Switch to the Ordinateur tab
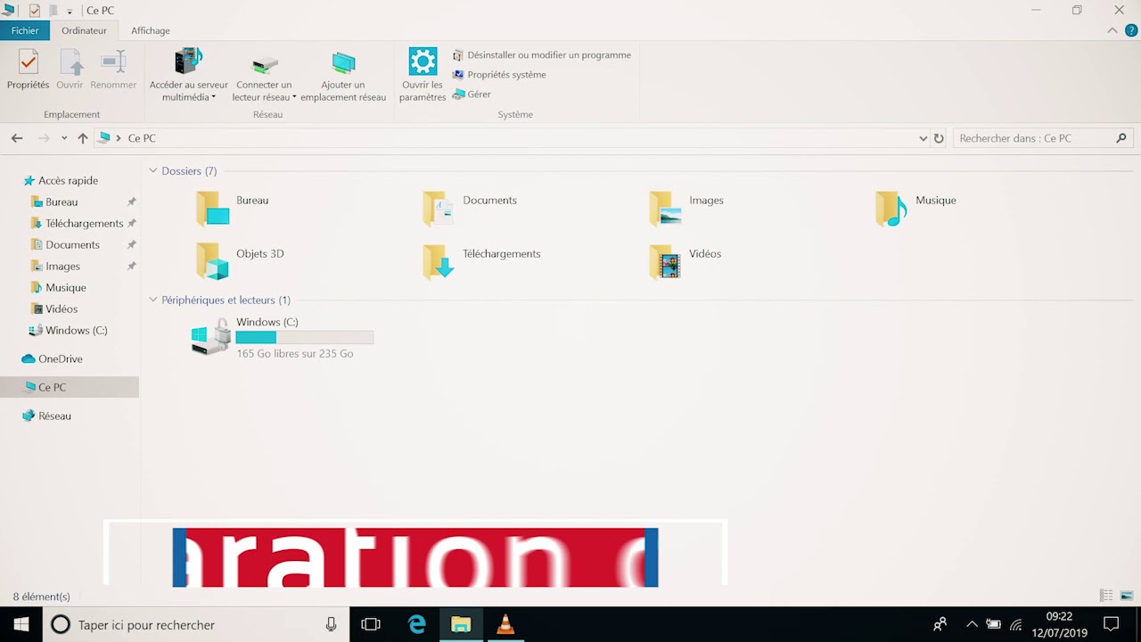 (x=84, y=30)
